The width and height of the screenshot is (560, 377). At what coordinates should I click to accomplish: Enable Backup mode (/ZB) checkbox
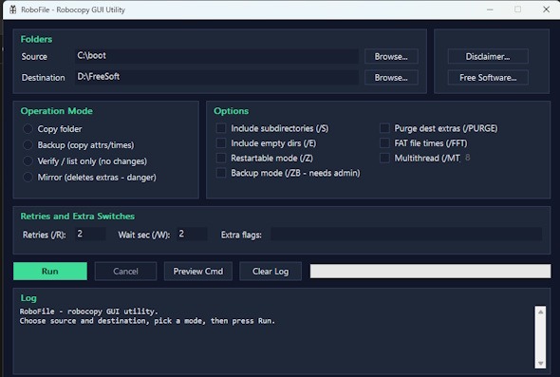[x=221, y=173]
